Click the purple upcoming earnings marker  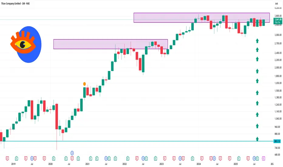pos(263,158)
